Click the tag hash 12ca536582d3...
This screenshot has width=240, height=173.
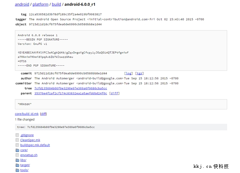click(65, 14)
